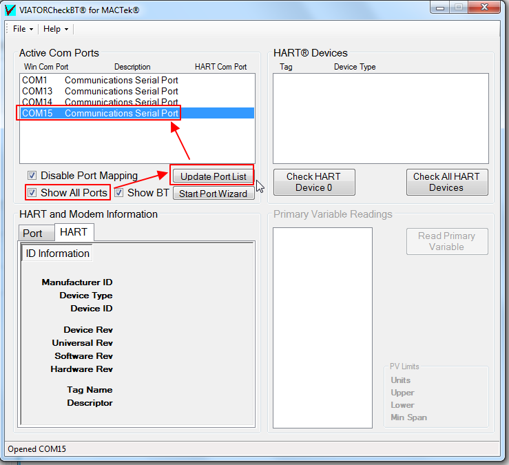Screen dimensions: 509x465
Task: Toggle the Show All Ports checkbox
Action: pos(32,193)
